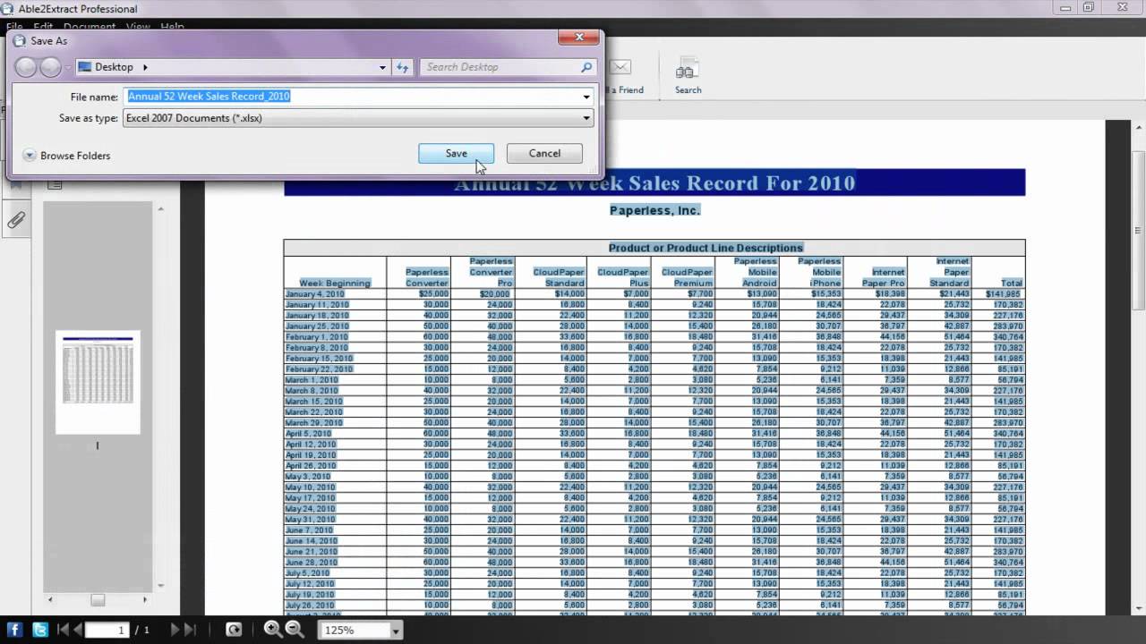The width and height of the screenshot is (1146, 644).
Task: Click 'Product or Product Line Descriptions' header
Action: coord(706,248)
